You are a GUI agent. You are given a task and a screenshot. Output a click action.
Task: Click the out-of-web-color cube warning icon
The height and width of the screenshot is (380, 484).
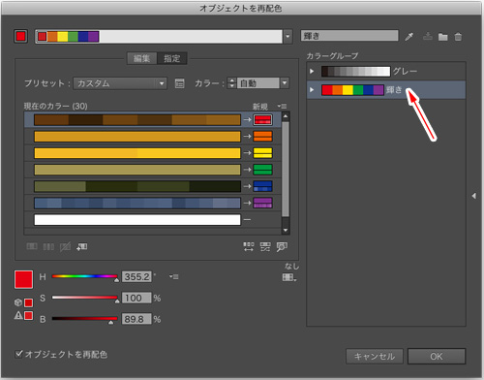[x=18, y=302]
